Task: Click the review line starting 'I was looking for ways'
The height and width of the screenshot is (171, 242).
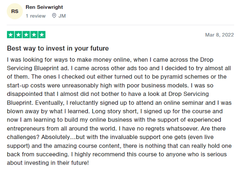Action: (110, 59)
